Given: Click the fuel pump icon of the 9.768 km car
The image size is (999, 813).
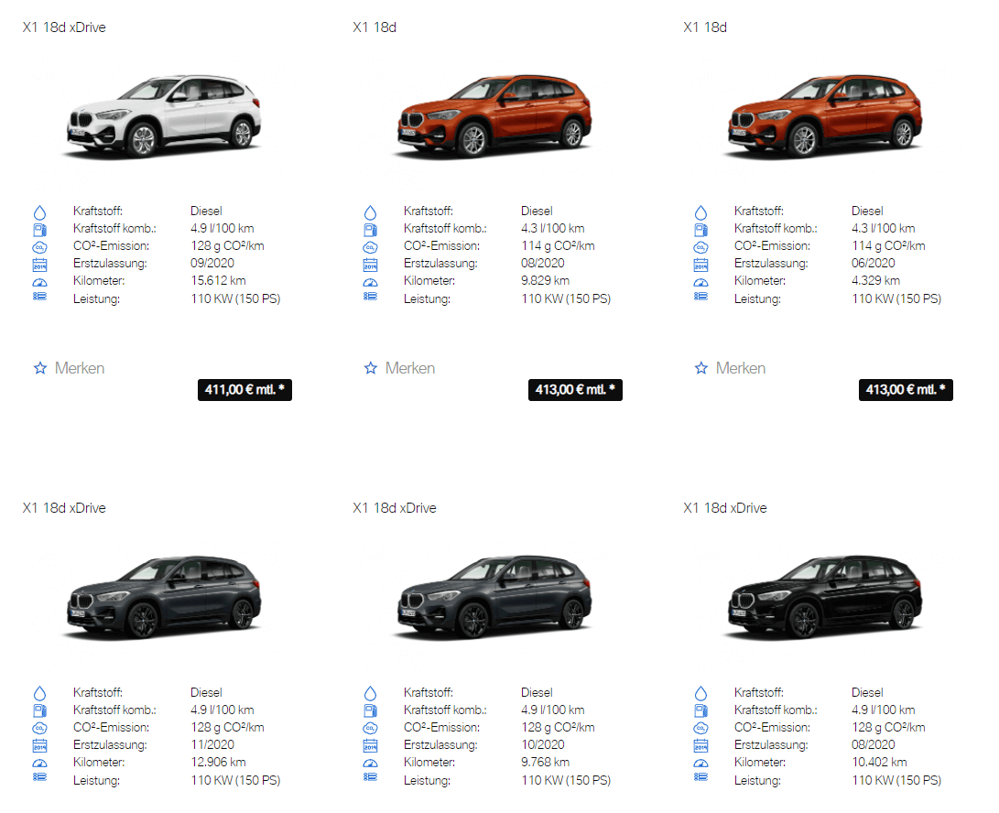Looking at the screenshot, I should [370, 710].
